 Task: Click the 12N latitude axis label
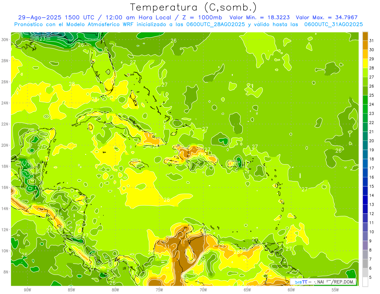tap(5, 230)
